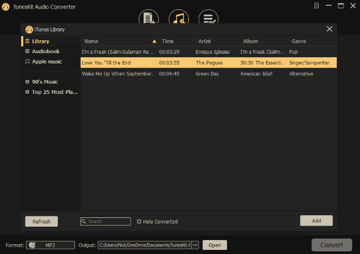Click the 00:04:45 time cell
The image size is (360, 254).
169,74
